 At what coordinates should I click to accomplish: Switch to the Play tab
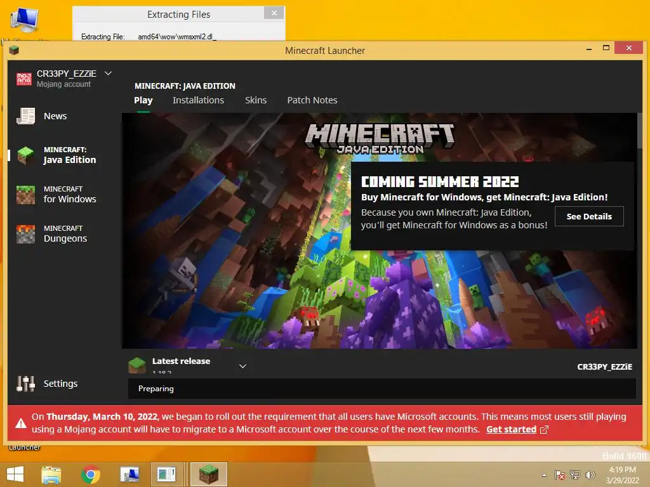pyautogui.click(x=143, y=100)
